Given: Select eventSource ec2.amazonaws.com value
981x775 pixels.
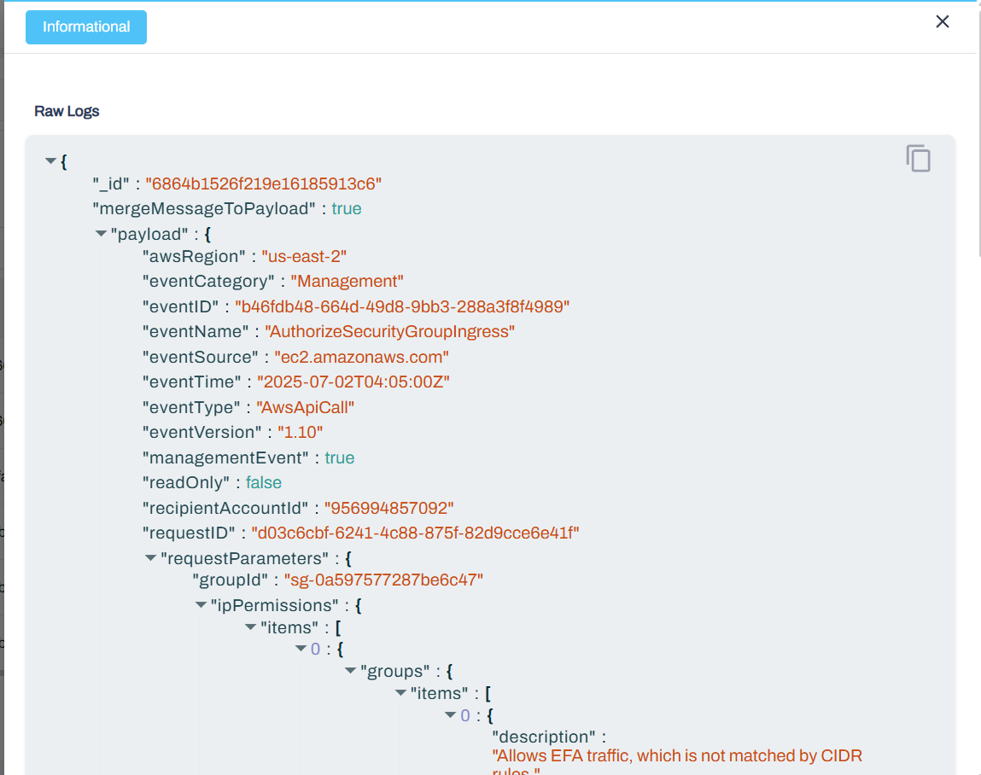Looking at the screenshot, I should 362,357.
